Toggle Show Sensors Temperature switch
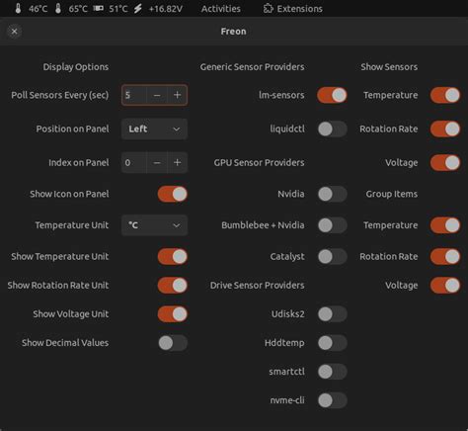 click(x=445, y=95)
